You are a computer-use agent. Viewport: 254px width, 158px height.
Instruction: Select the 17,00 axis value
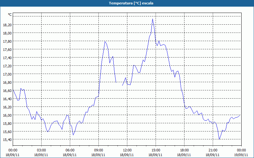[x=7, y=74]
